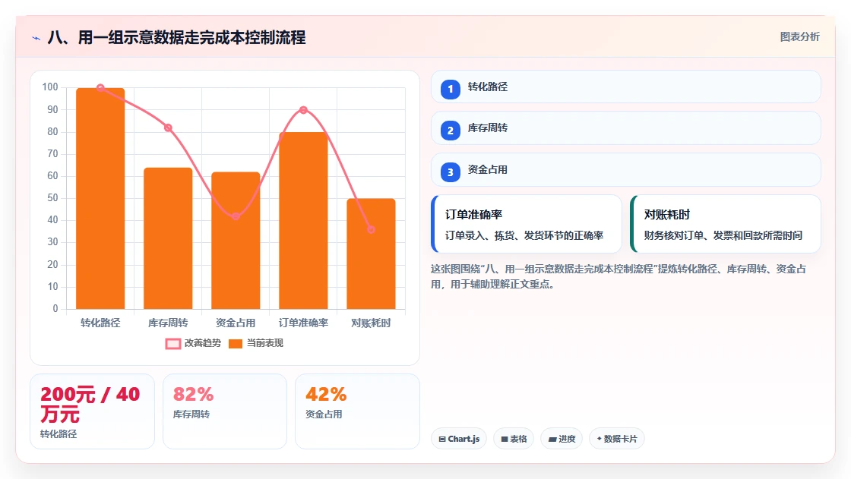
Task: Click the x-axis label 库存周转
Action: pyautogui.click(x=168, y=323)
